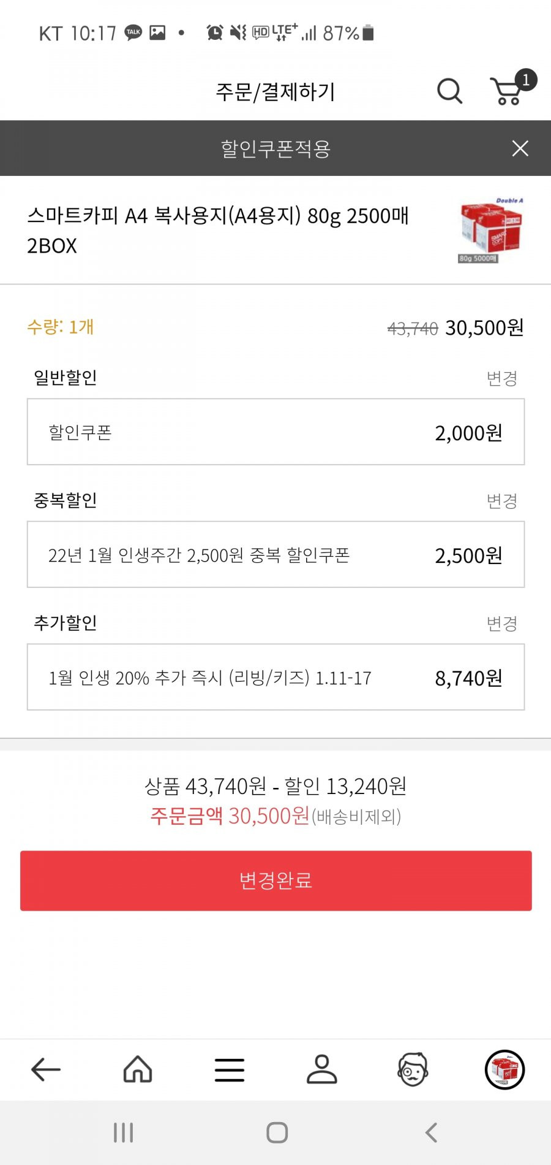
Task: Change the 중복할인 coupon via 변경
Action: point(502,501)
